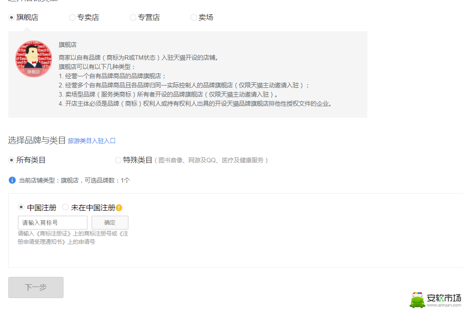Select the 旗舰店 store type radio button
The height and width of the screenshot is (310, 463).
pyautogui.click(x=12, y=17)
